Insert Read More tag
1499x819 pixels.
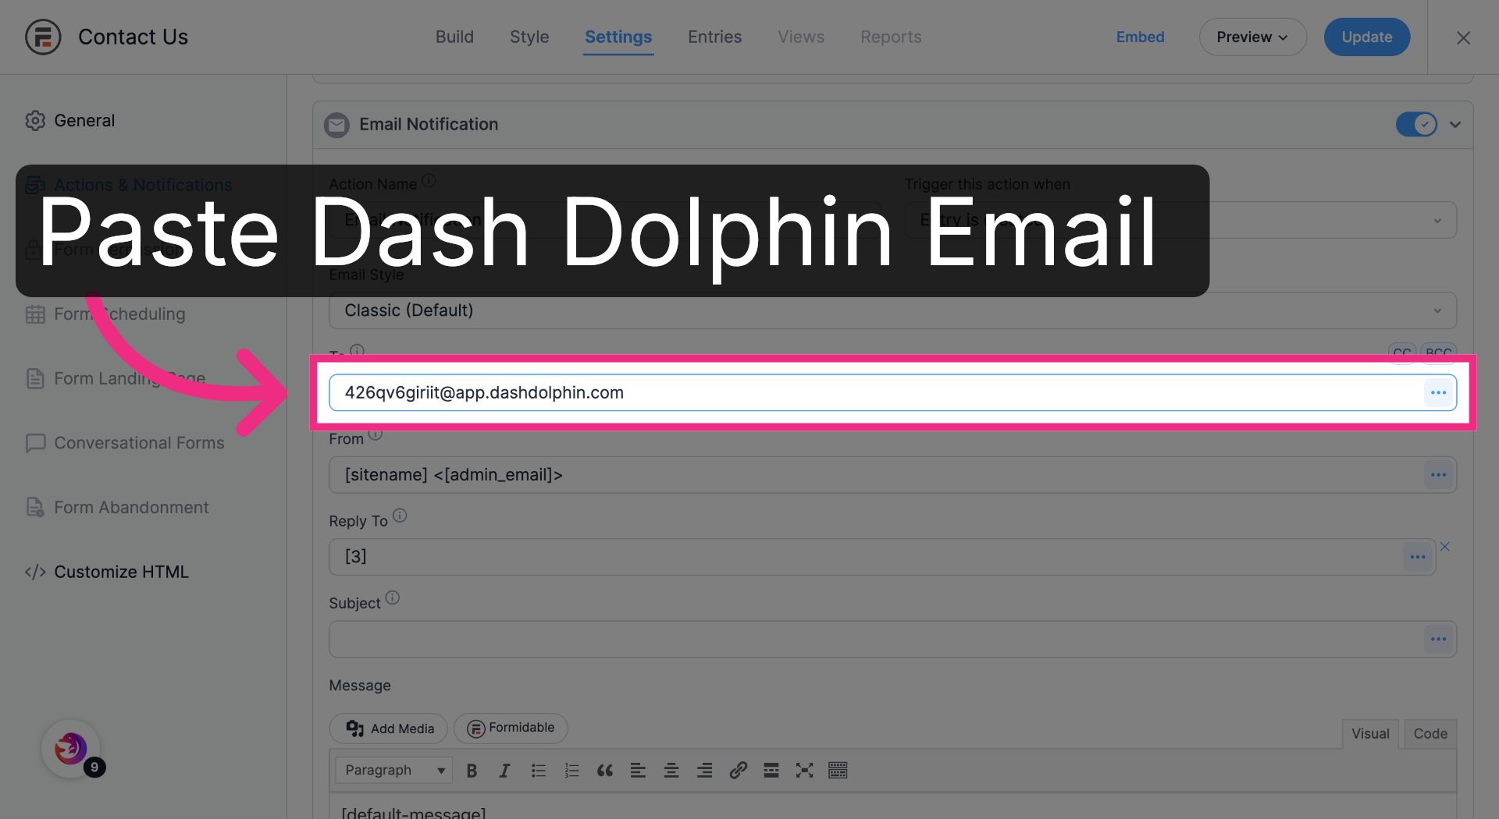(771, 771)
